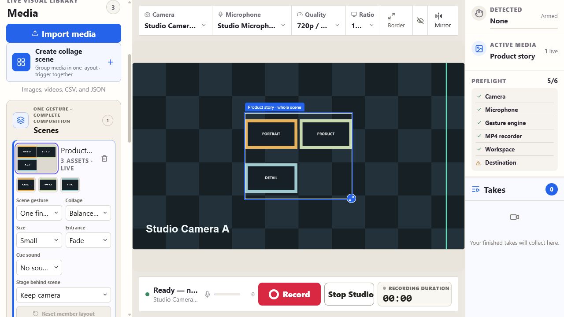564x317 pixels.
Task: Click the 5/6 preflight score
Action: tap(552, 81)
